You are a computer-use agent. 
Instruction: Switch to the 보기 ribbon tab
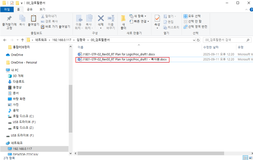click(42, 9)
